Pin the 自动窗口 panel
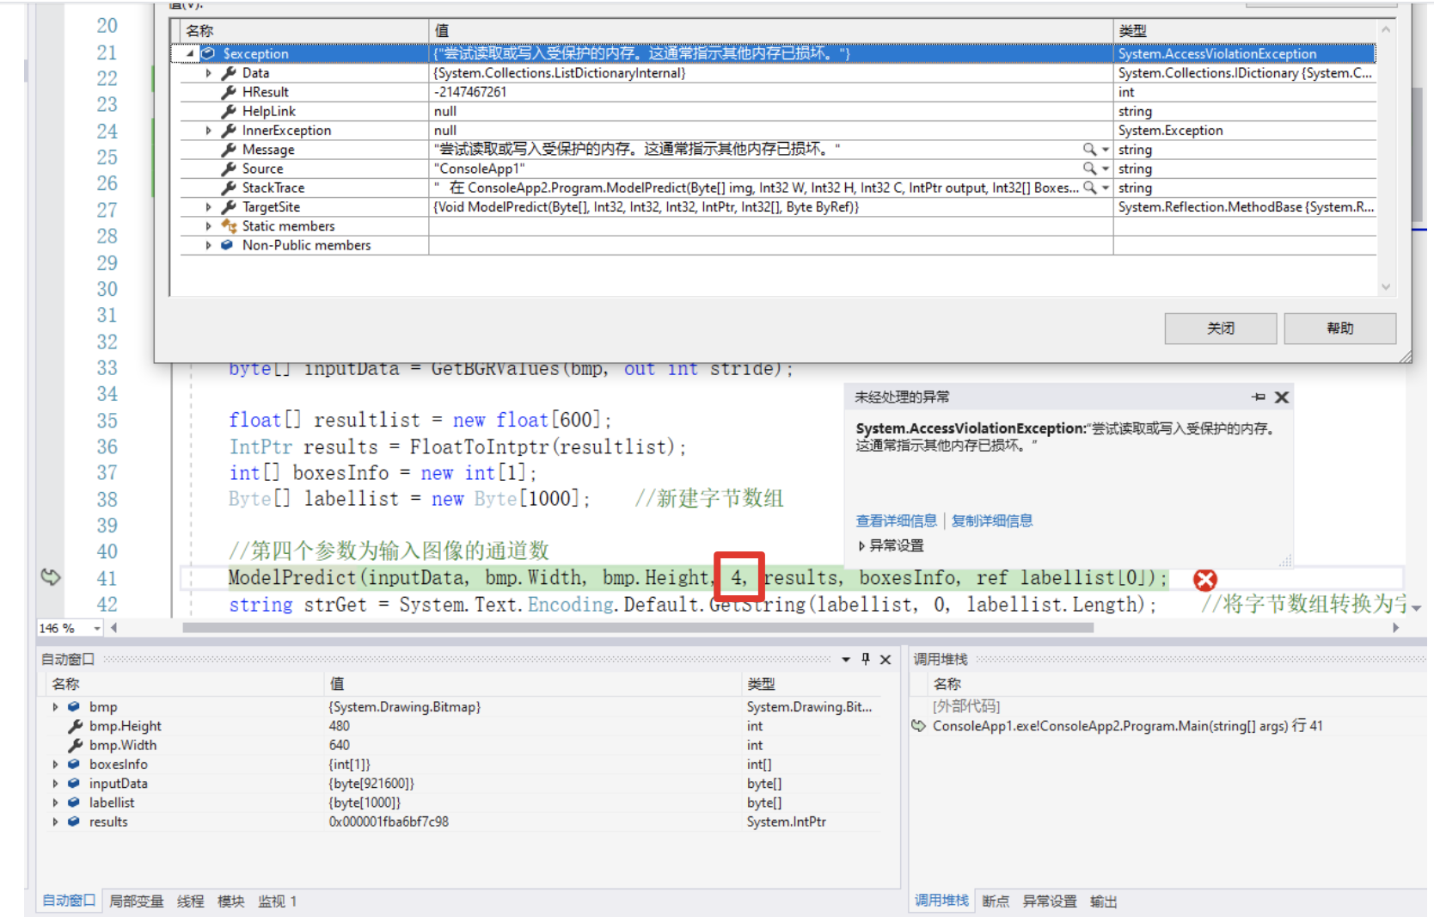Viewport: 1434px width, 917px height. pos(866,660)
